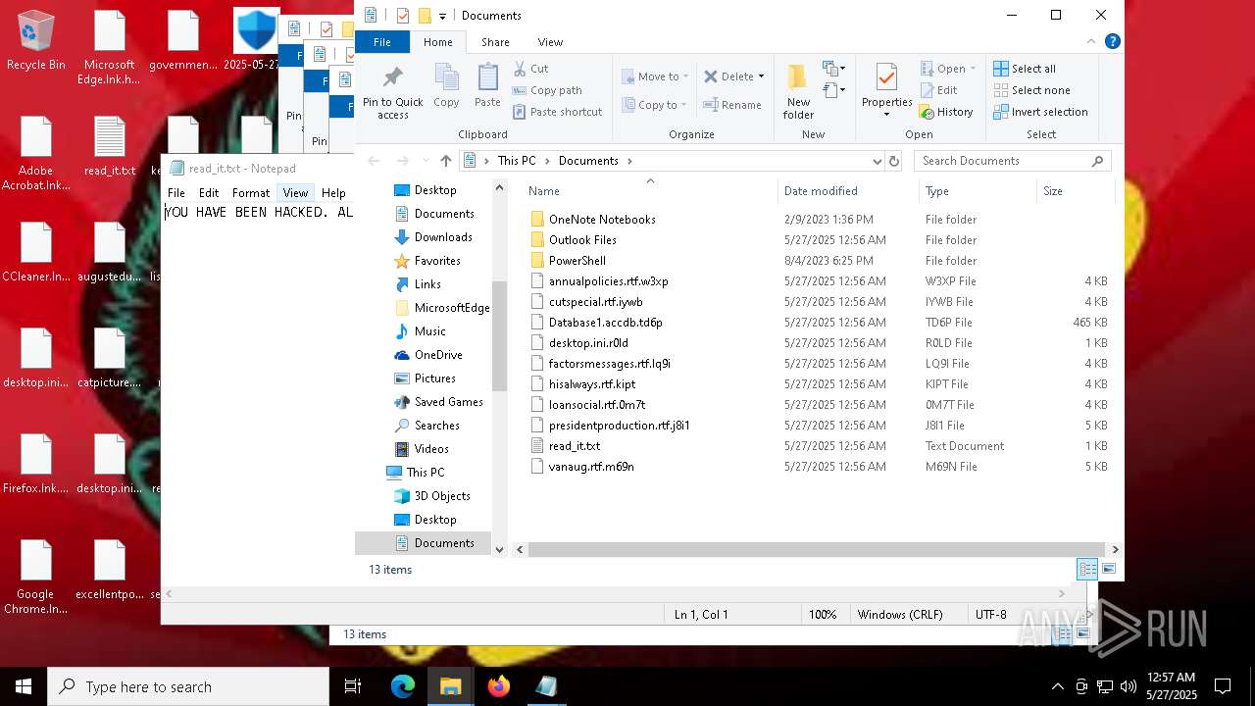Open the Notepad Help menu

pyautogui.click(x=333, y=193)
